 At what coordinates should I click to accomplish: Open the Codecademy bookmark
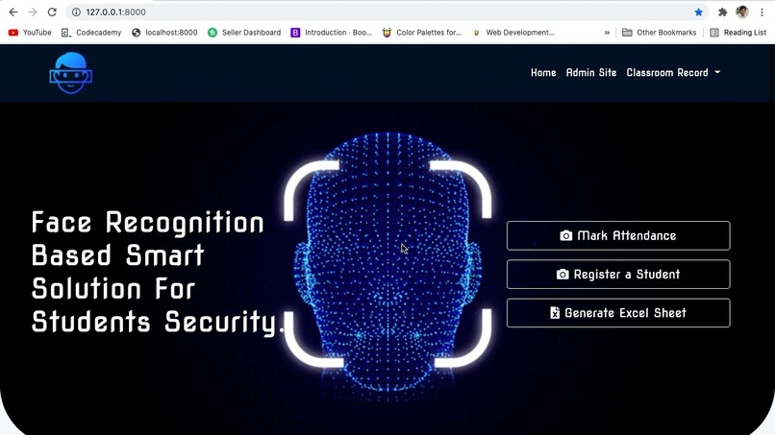(x=91, y=33)
